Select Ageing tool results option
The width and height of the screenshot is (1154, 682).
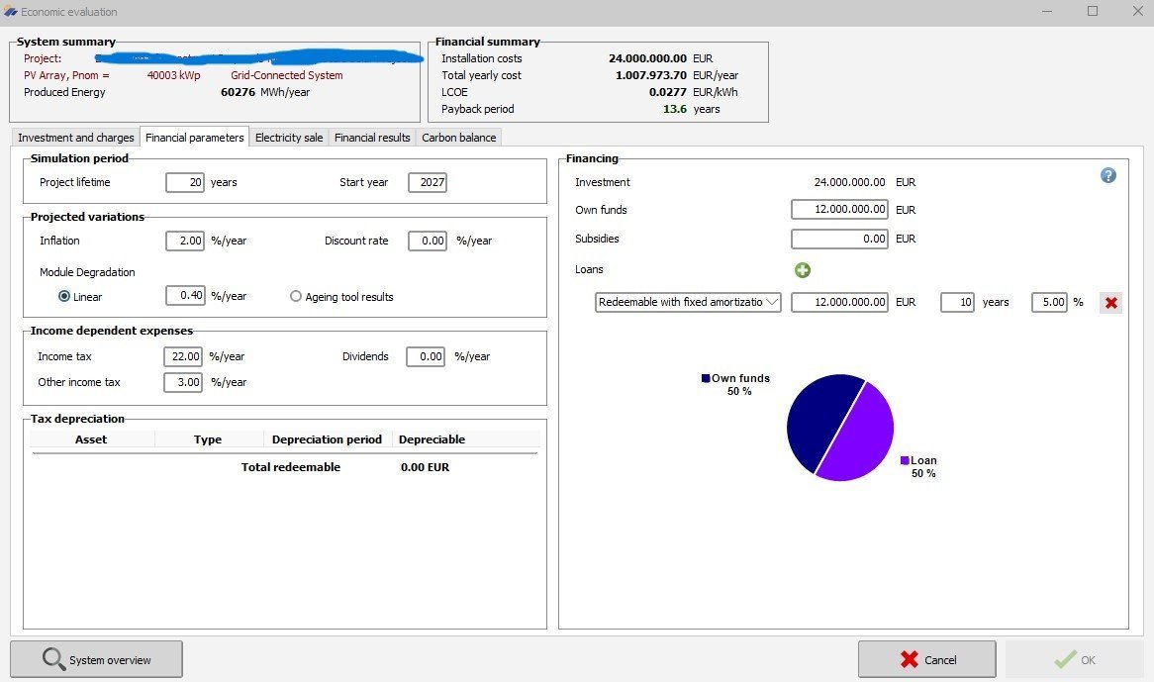coord(296,297)
